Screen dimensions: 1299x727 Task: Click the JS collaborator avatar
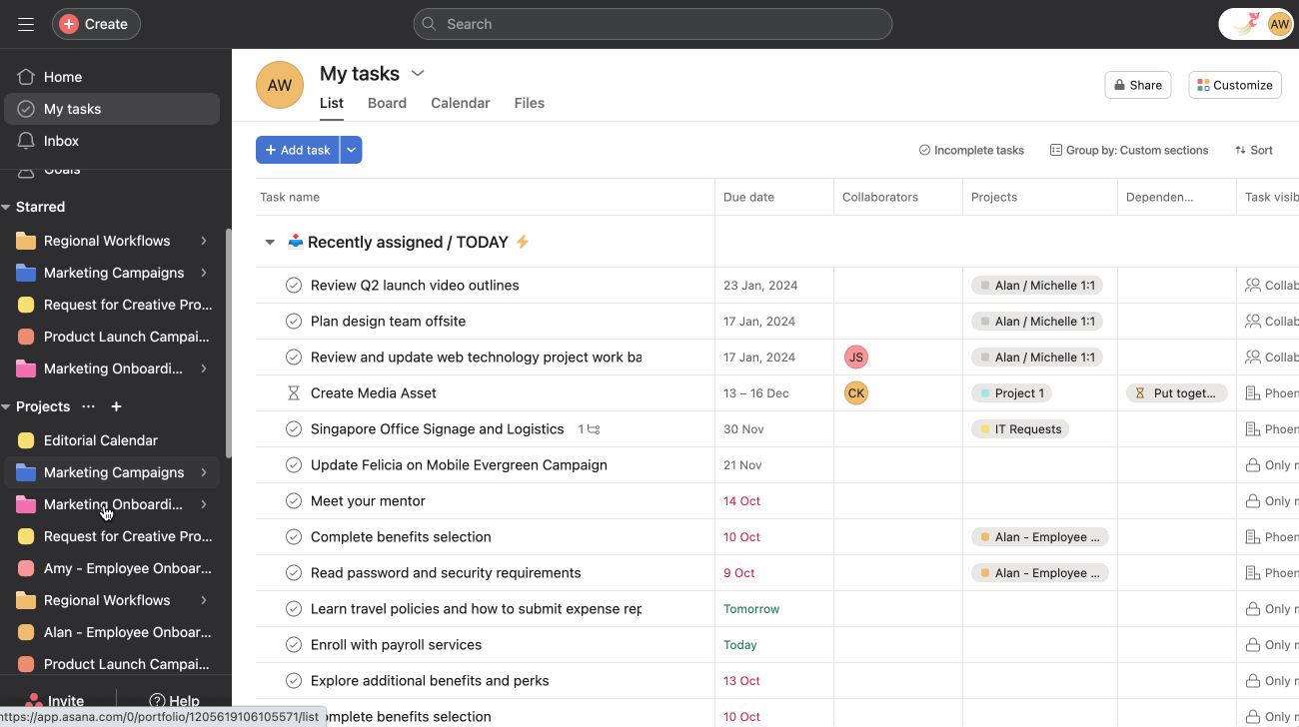pyautogui.click(x=855, y=358)
